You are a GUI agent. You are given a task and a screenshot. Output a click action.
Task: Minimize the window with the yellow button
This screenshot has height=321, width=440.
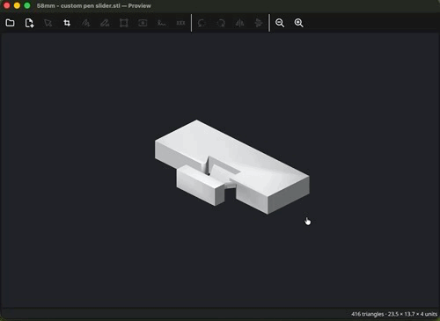point(17,5)
